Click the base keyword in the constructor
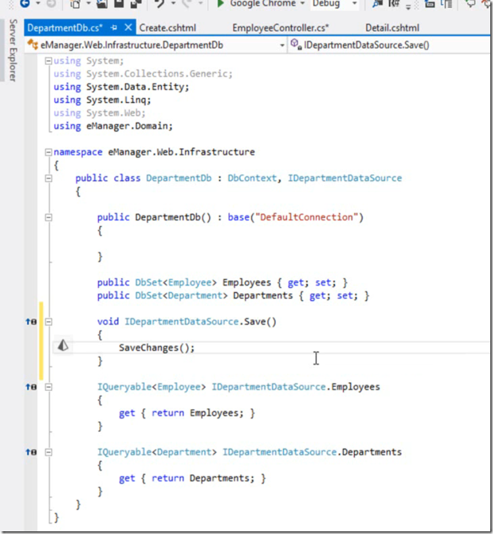This screenshot has width=493, height=534. 239,217
